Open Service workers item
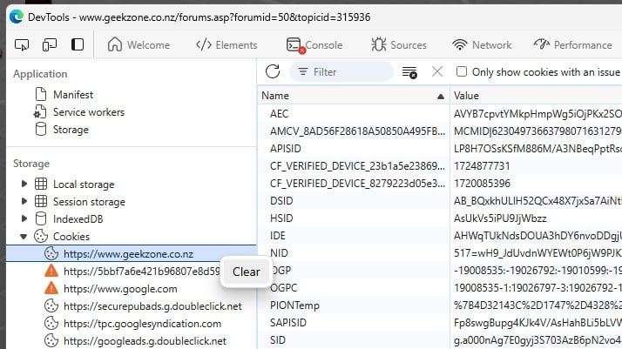This screenshot has height=349, width=622. pos(89,112)
